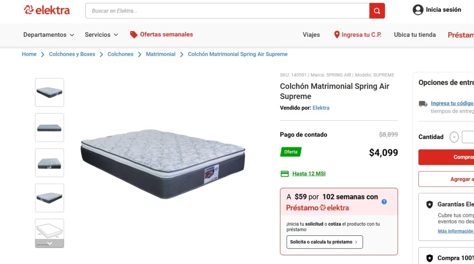The height and width of the screenshot is (264, 474).
Task: Decrease quantity with the minus button
Action: tap(454, 137)
